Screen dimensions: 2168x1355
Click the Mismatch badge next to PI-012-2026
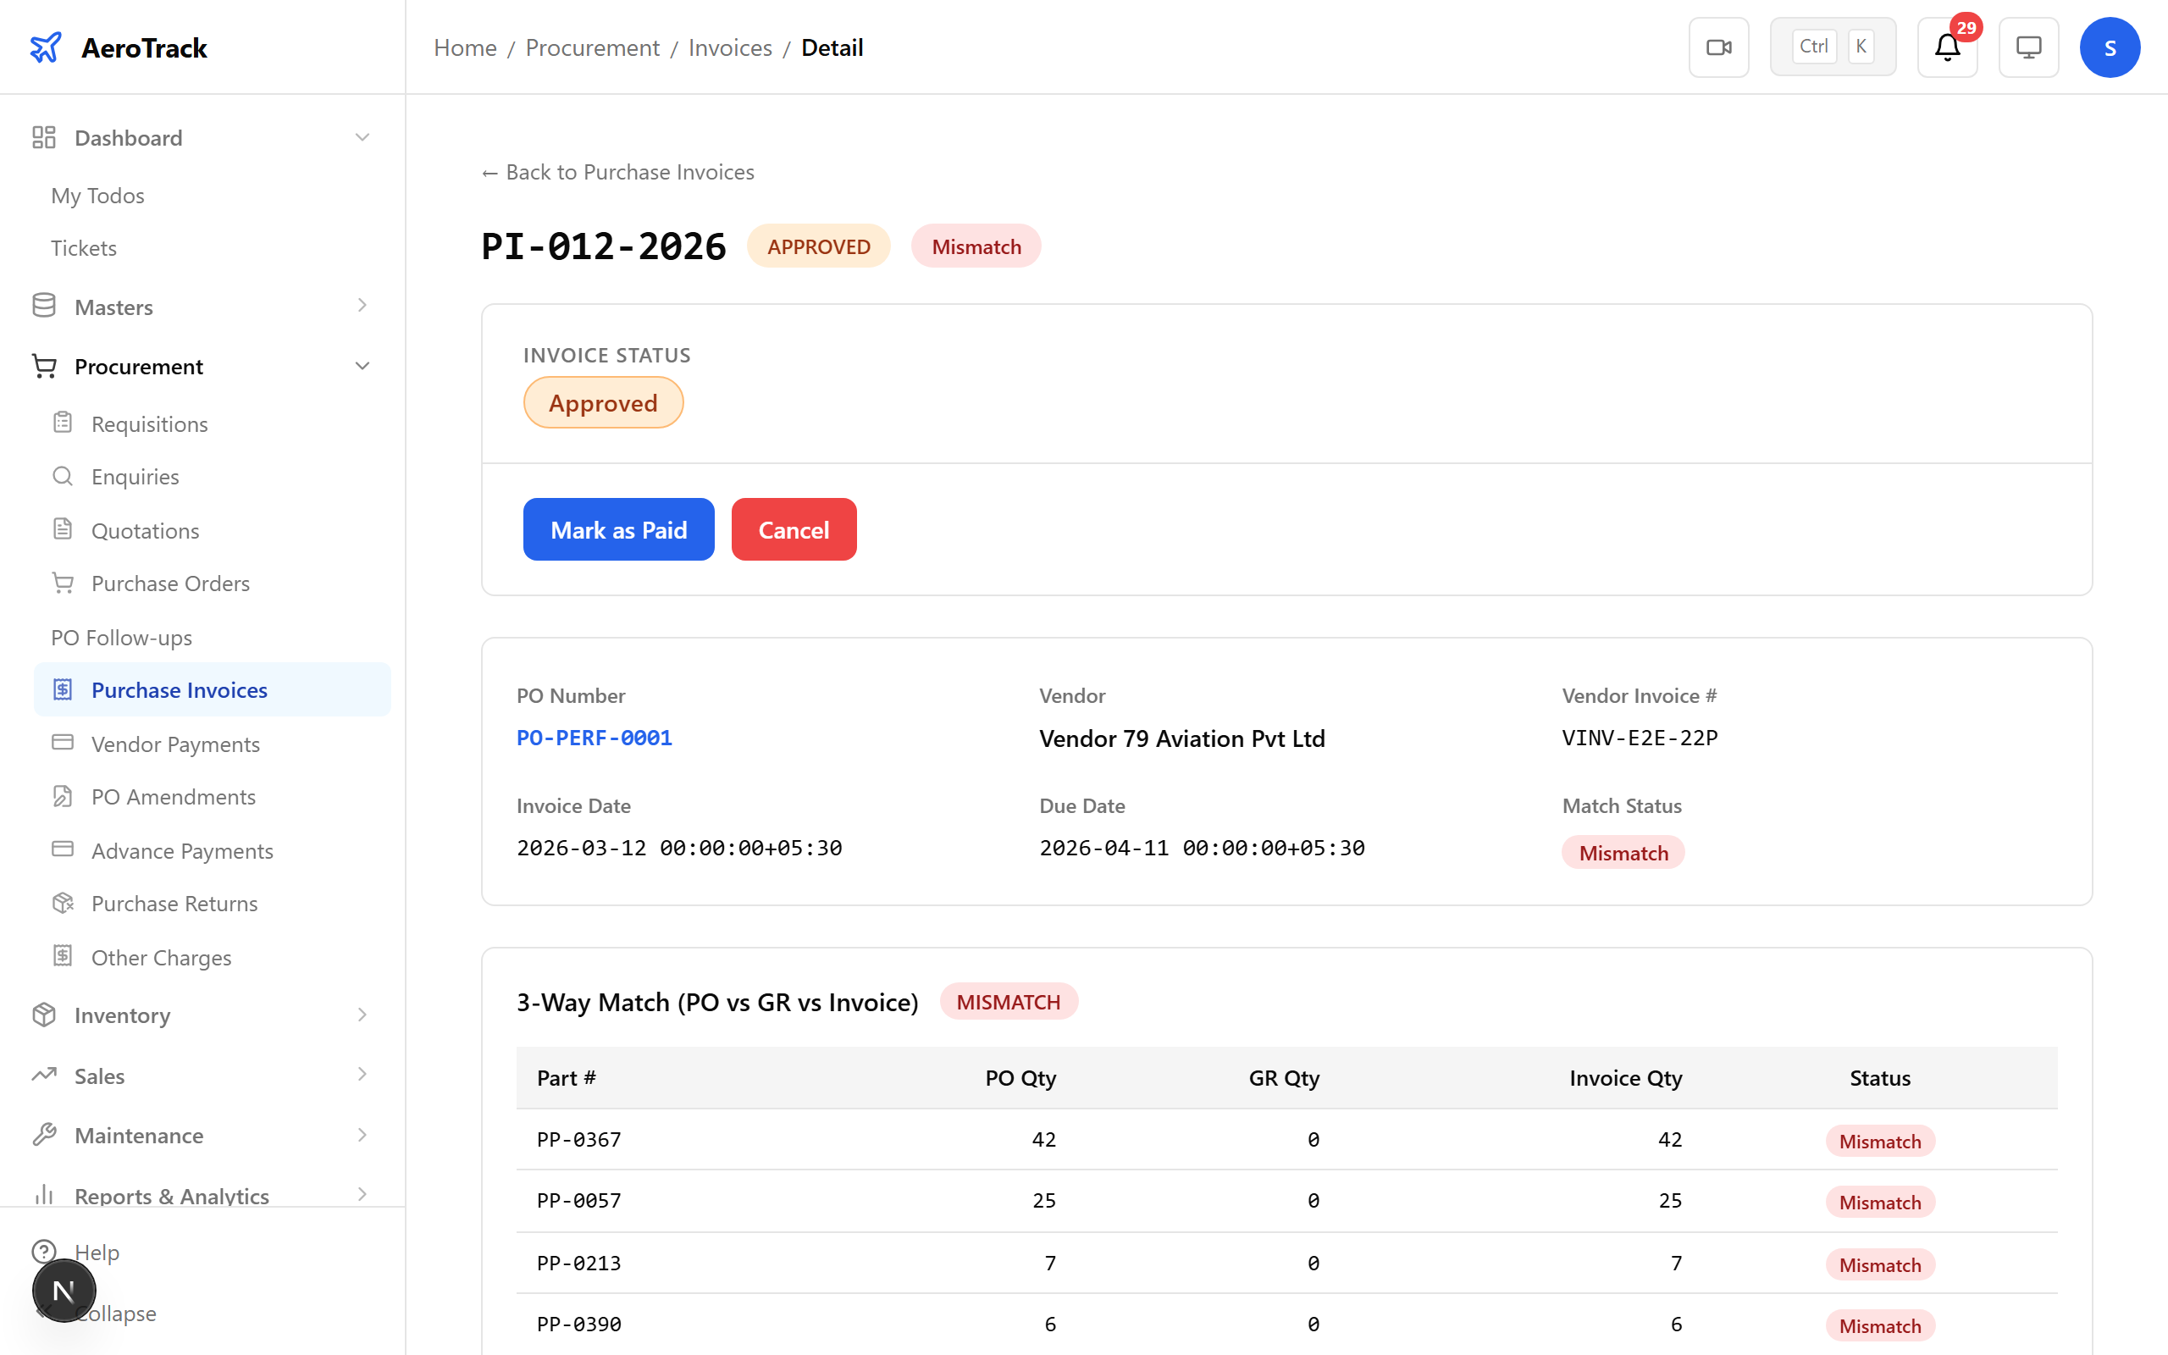976,246
